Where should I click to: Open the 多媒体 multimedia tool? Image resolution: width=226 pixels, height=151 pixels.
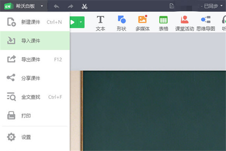pyautogui.click(x=142, y=23)
